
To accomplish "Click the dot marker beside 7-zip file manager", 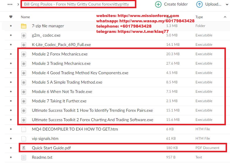I will click(x=11, y=26).
